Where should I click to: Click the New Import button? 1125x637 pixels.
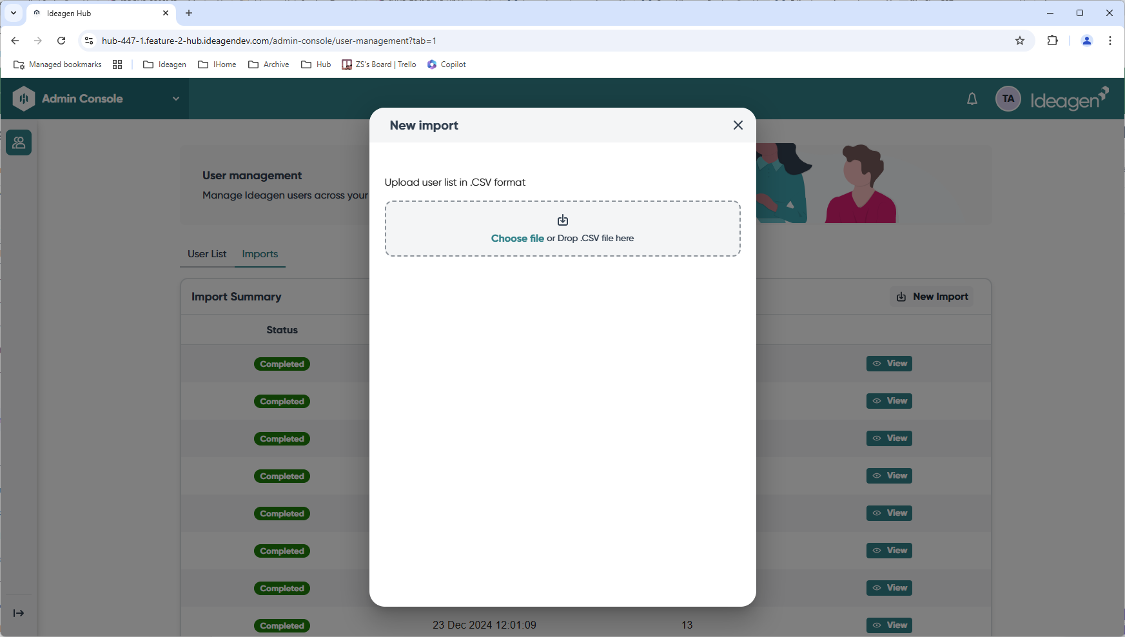point(932,297)
